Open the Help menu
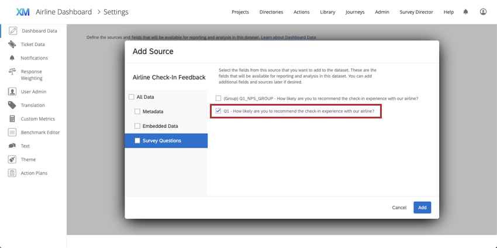Viewport: 497px width, 248px height. coord(448,12)
